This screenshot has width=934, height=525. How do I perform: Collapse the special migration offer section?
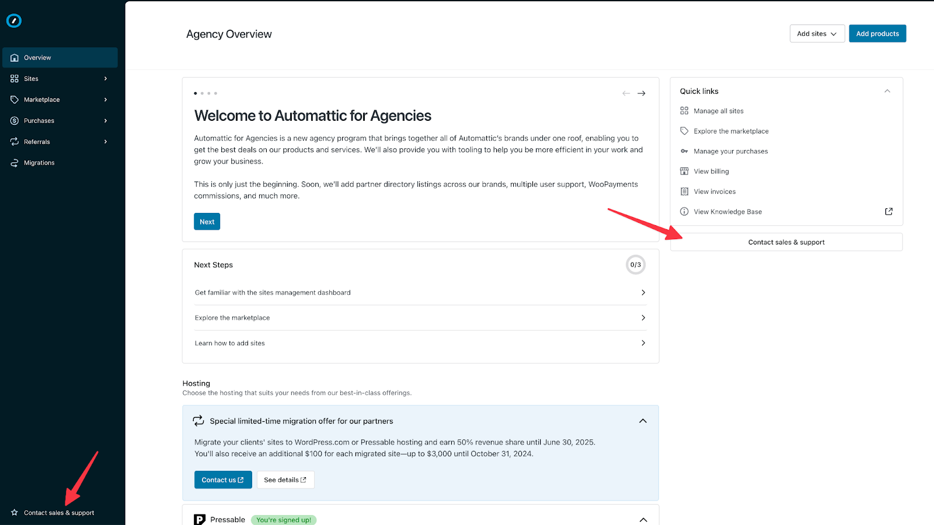coord(643,421)
